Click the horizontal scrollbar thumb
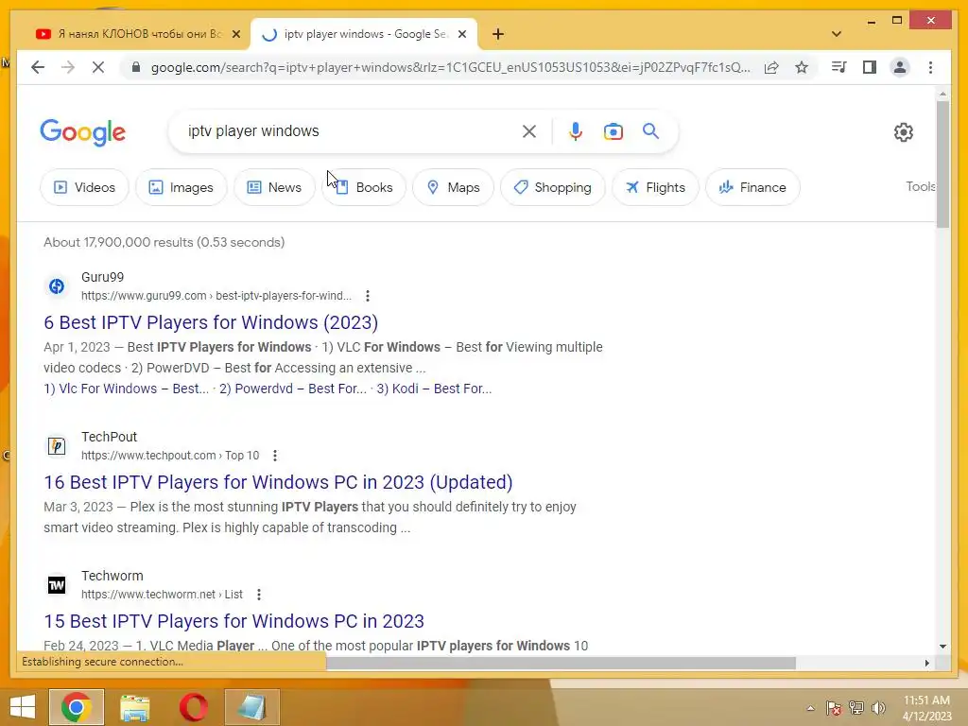The height and width of the screenshot is (726, 968). (561, 663)
